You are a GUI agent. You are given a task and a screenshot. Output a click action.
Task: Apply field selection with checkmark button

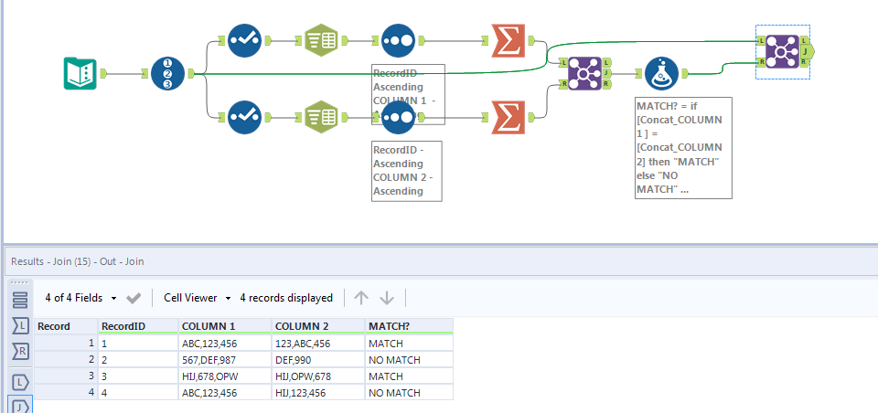point(134,298)
